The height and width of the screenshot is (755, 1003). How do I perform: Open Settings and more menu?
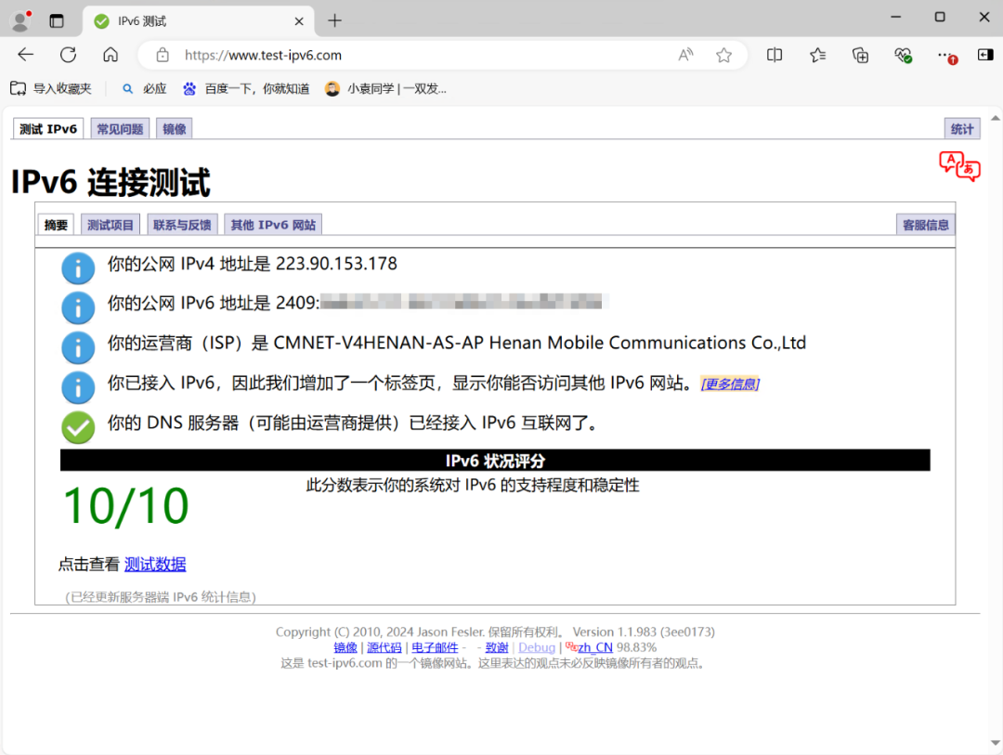pyautogui.click(x=946, y=56)
